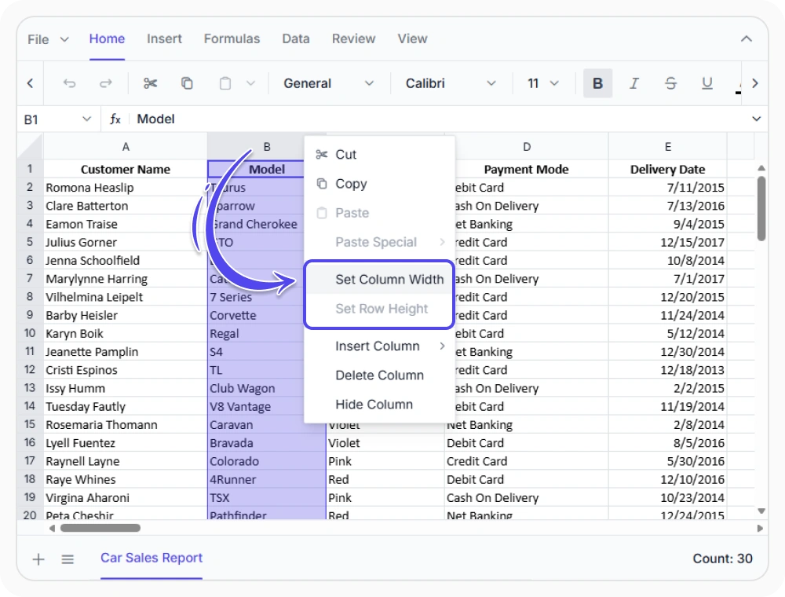Click the scissors icon beside Cut in menu
The image size is (785, 597).
(x=322, y=154)
